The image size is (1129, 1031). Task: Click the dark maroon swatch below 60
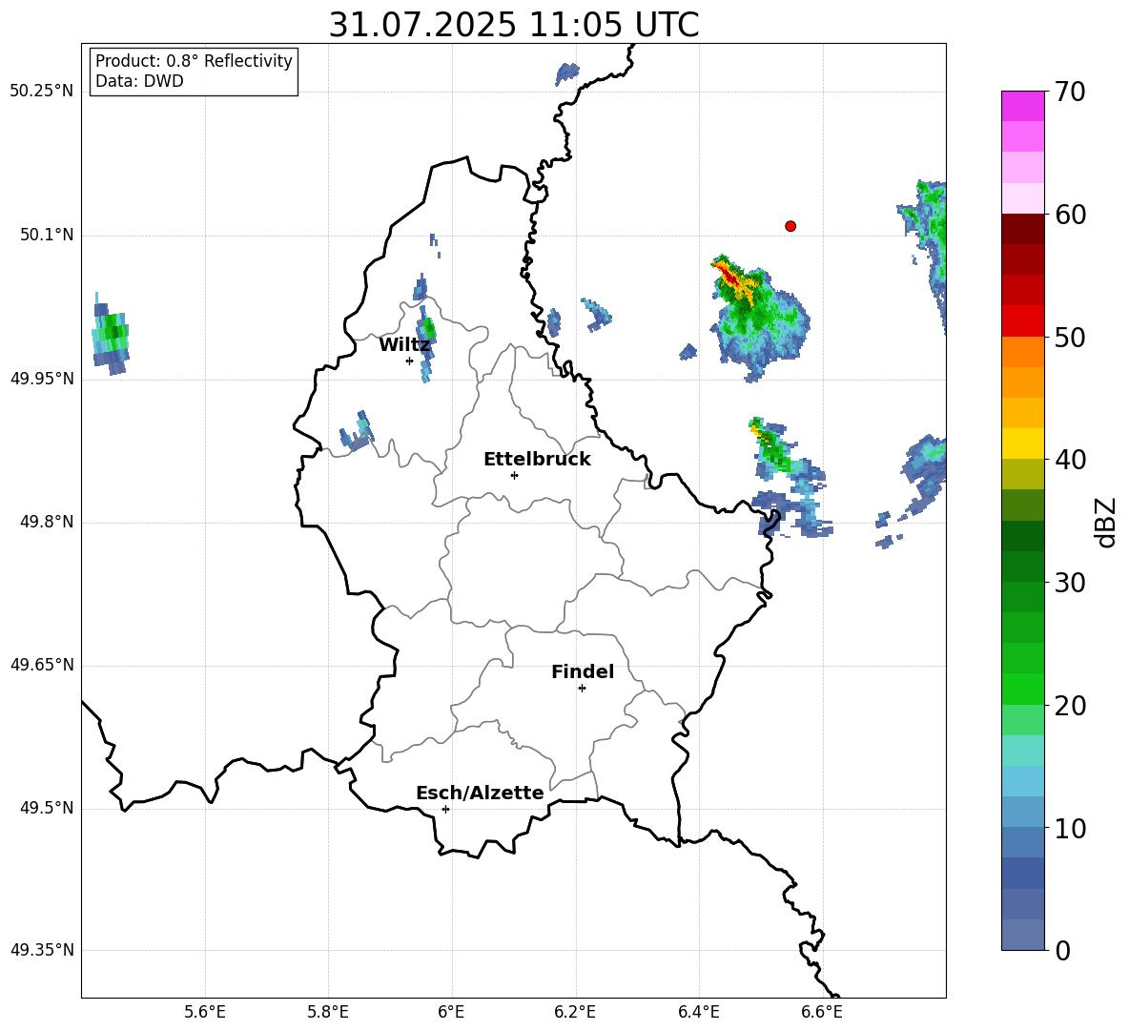click(x=1022, y=229)
